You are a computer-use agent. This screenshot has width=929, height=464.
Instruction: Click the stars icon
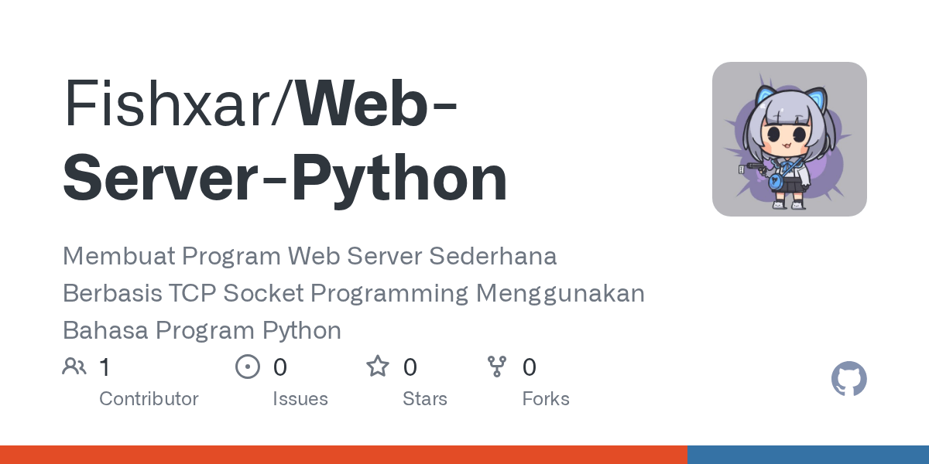378,366
